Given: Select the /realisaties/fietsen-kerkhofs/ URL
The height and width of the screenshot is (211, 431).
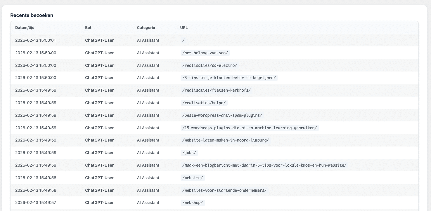Looking at the screenshot, I should point(216,90).
